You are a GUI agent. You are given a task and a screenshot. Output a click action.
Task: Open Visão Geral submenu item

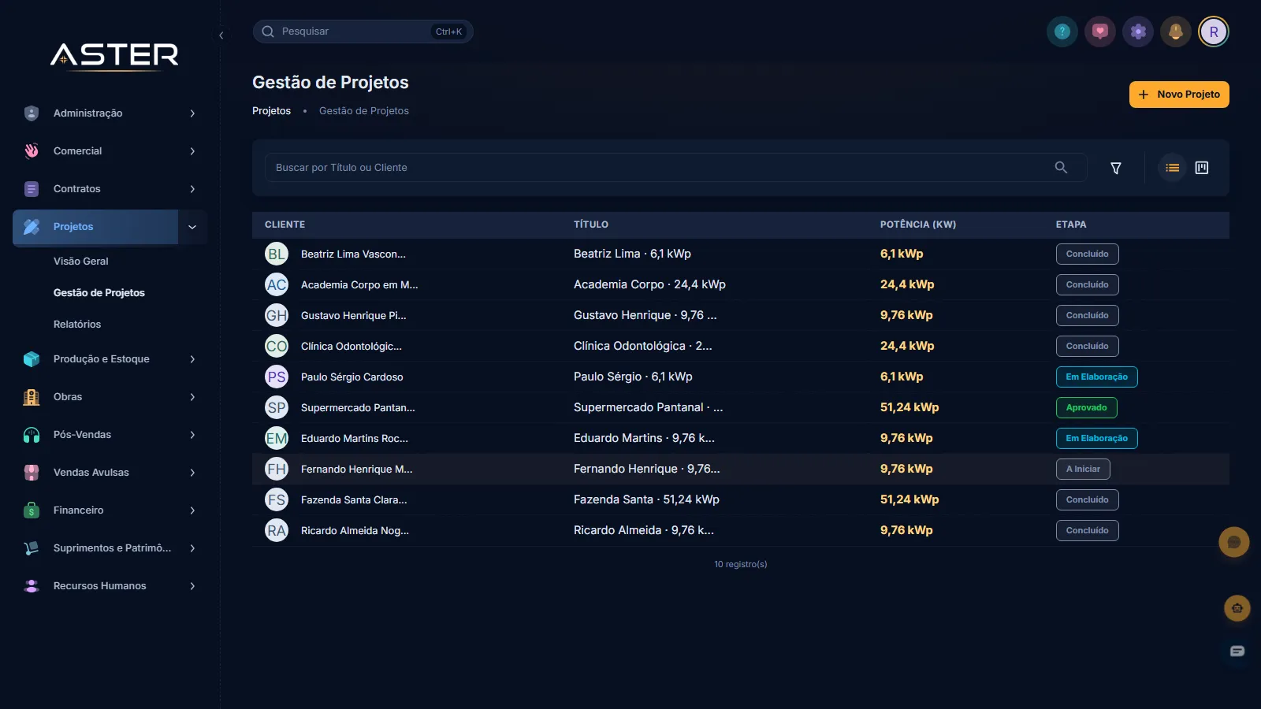[81, 262]
